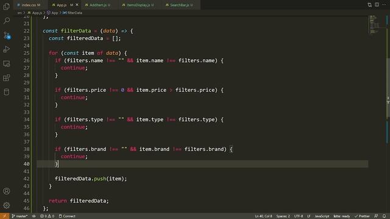Click 'for (const item of data)' line
This screenshot has height=219, width=390.
click(88, 53)
